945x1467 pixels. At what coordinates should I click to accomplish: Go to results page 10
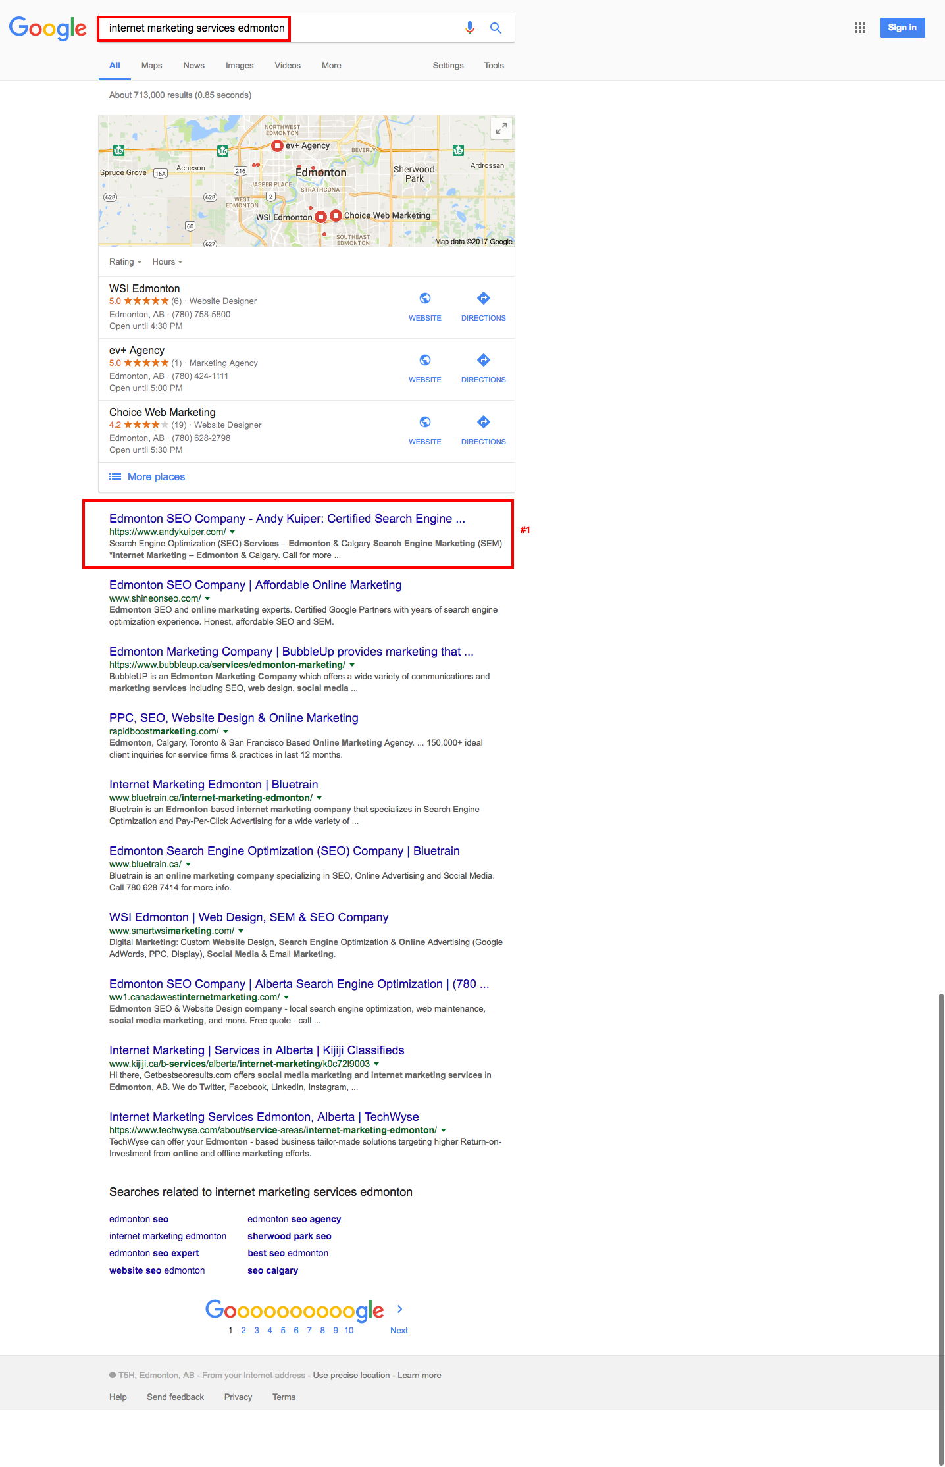(349, 1330)
